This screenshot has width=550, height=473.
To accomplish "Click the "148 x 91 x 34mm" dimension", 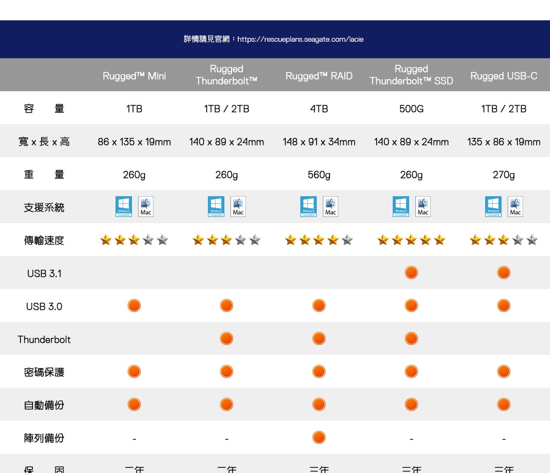I will tap(319, 142).
